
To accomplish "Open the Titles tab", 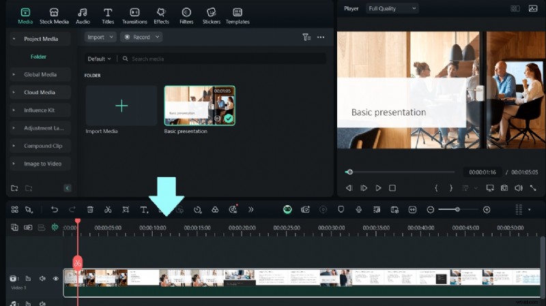I will (108, 16).
